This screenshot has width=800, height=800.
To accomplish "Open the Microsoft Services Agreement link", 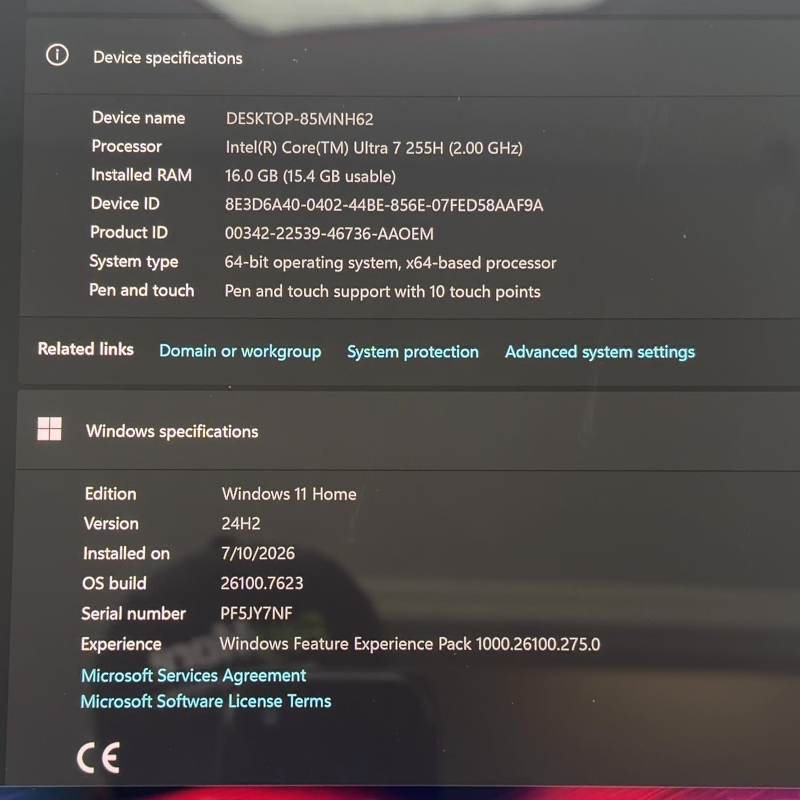I will pos(194,676).
